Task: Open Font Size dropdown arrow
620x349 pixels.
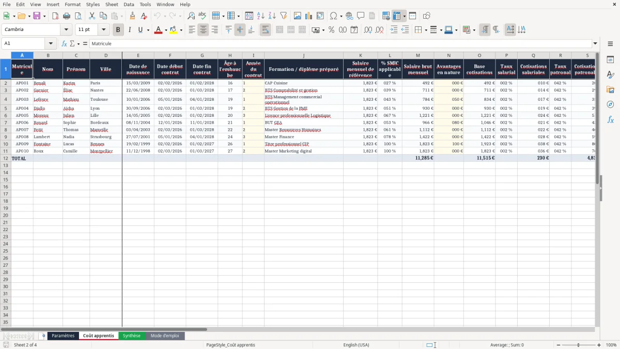Action: pos(103,30)
